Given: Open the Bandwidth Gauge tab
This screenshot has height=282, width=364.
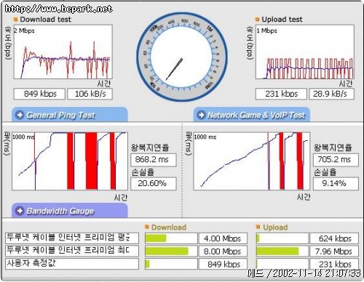Looking at the screenshot, I should [70, 210].
